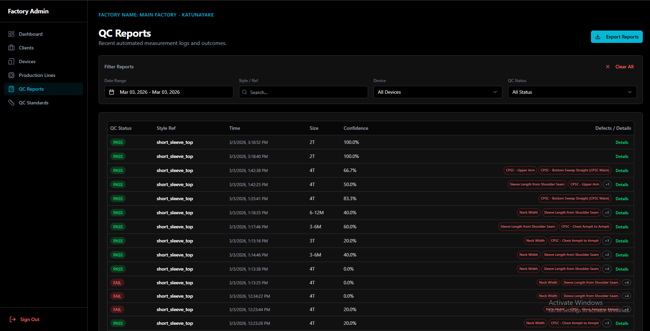The width and height of the screenshot is (650, 331).
Task: Open the All Status dropdown
Action: 572,92
